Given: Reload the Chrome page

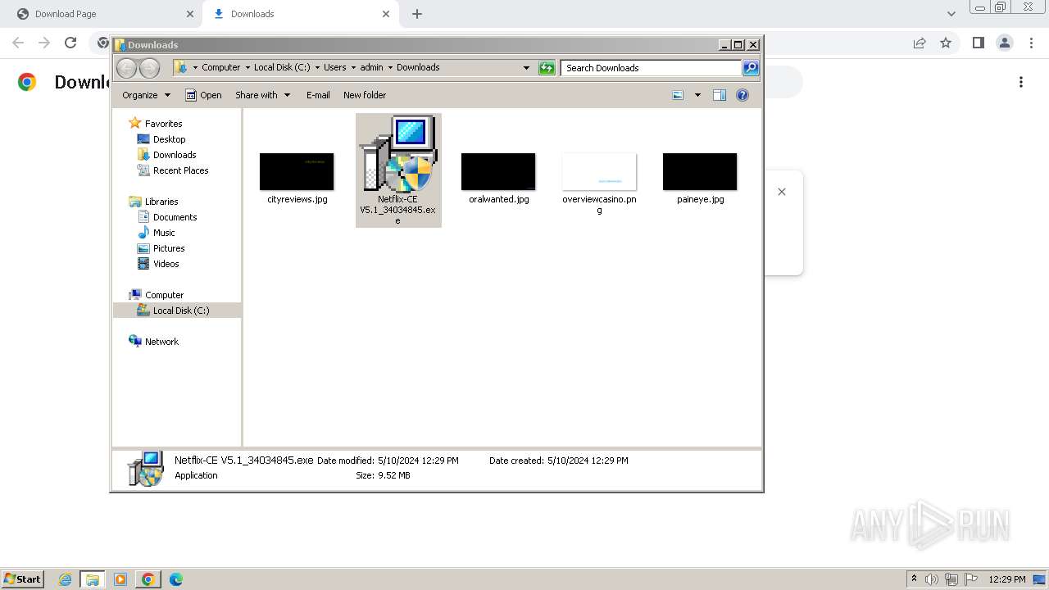Looking at the screenshot, I should 70,43.
